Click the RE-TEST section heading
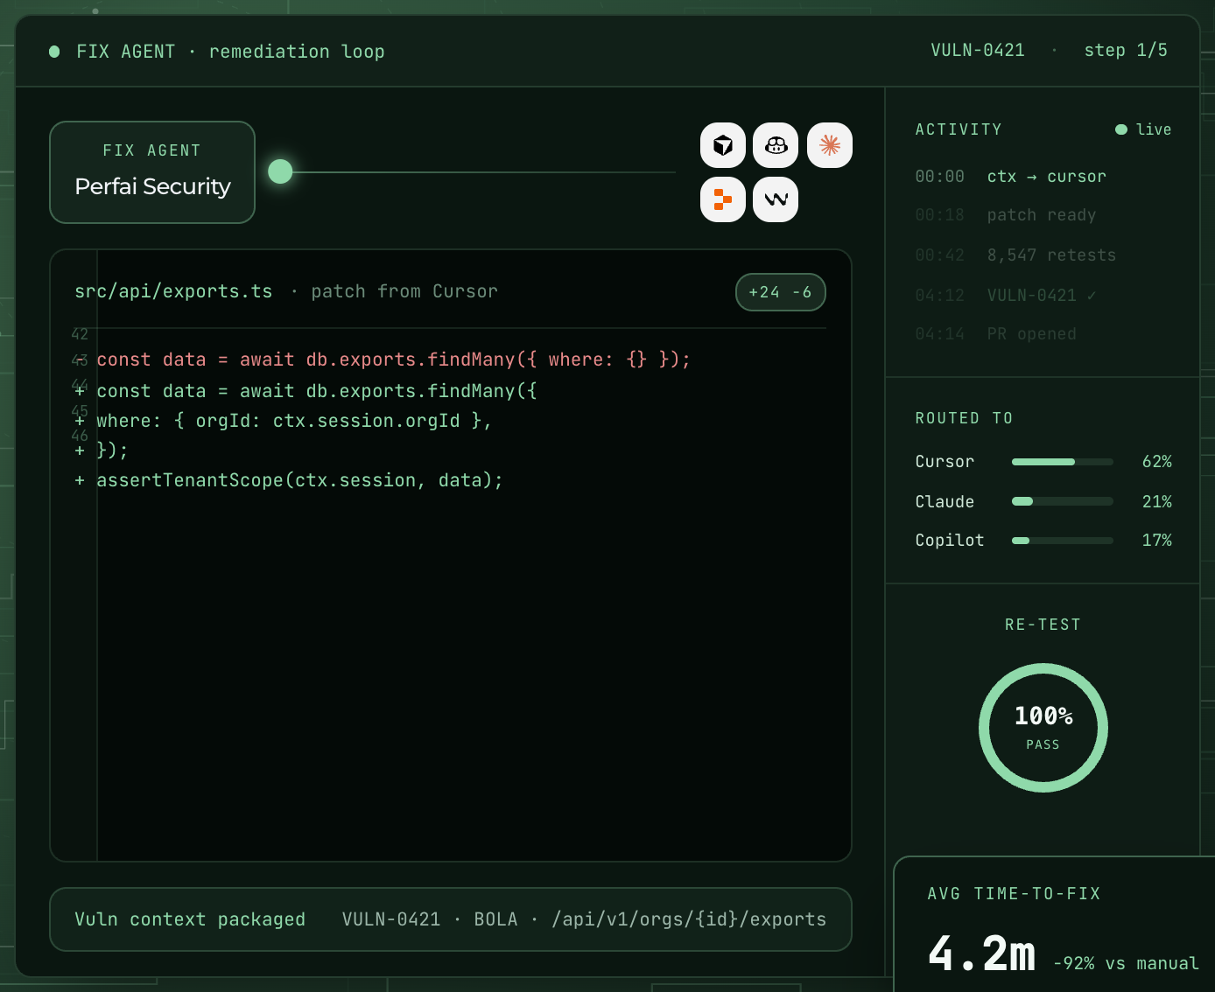The image size is (1215, 992). click(x=1043, y=625)
